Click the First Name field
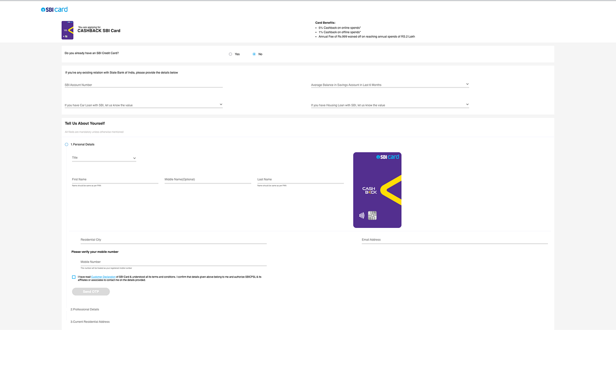 [x=115, y=179]
